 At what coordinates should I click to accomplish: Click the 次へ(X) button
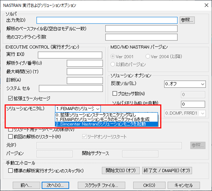click(x=55, y=185)
